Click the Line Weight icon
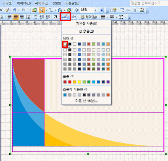The image size is (168, 161). coord(103,17)
